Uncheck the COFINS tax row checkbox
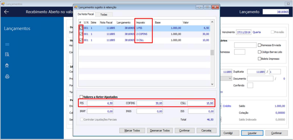Screen dimensions: 293x140 [x=81, y=34]
